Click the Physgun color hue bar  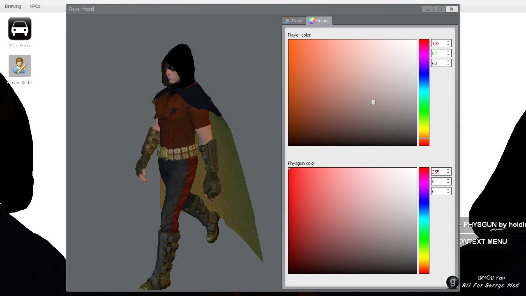[x=424, y=221]
